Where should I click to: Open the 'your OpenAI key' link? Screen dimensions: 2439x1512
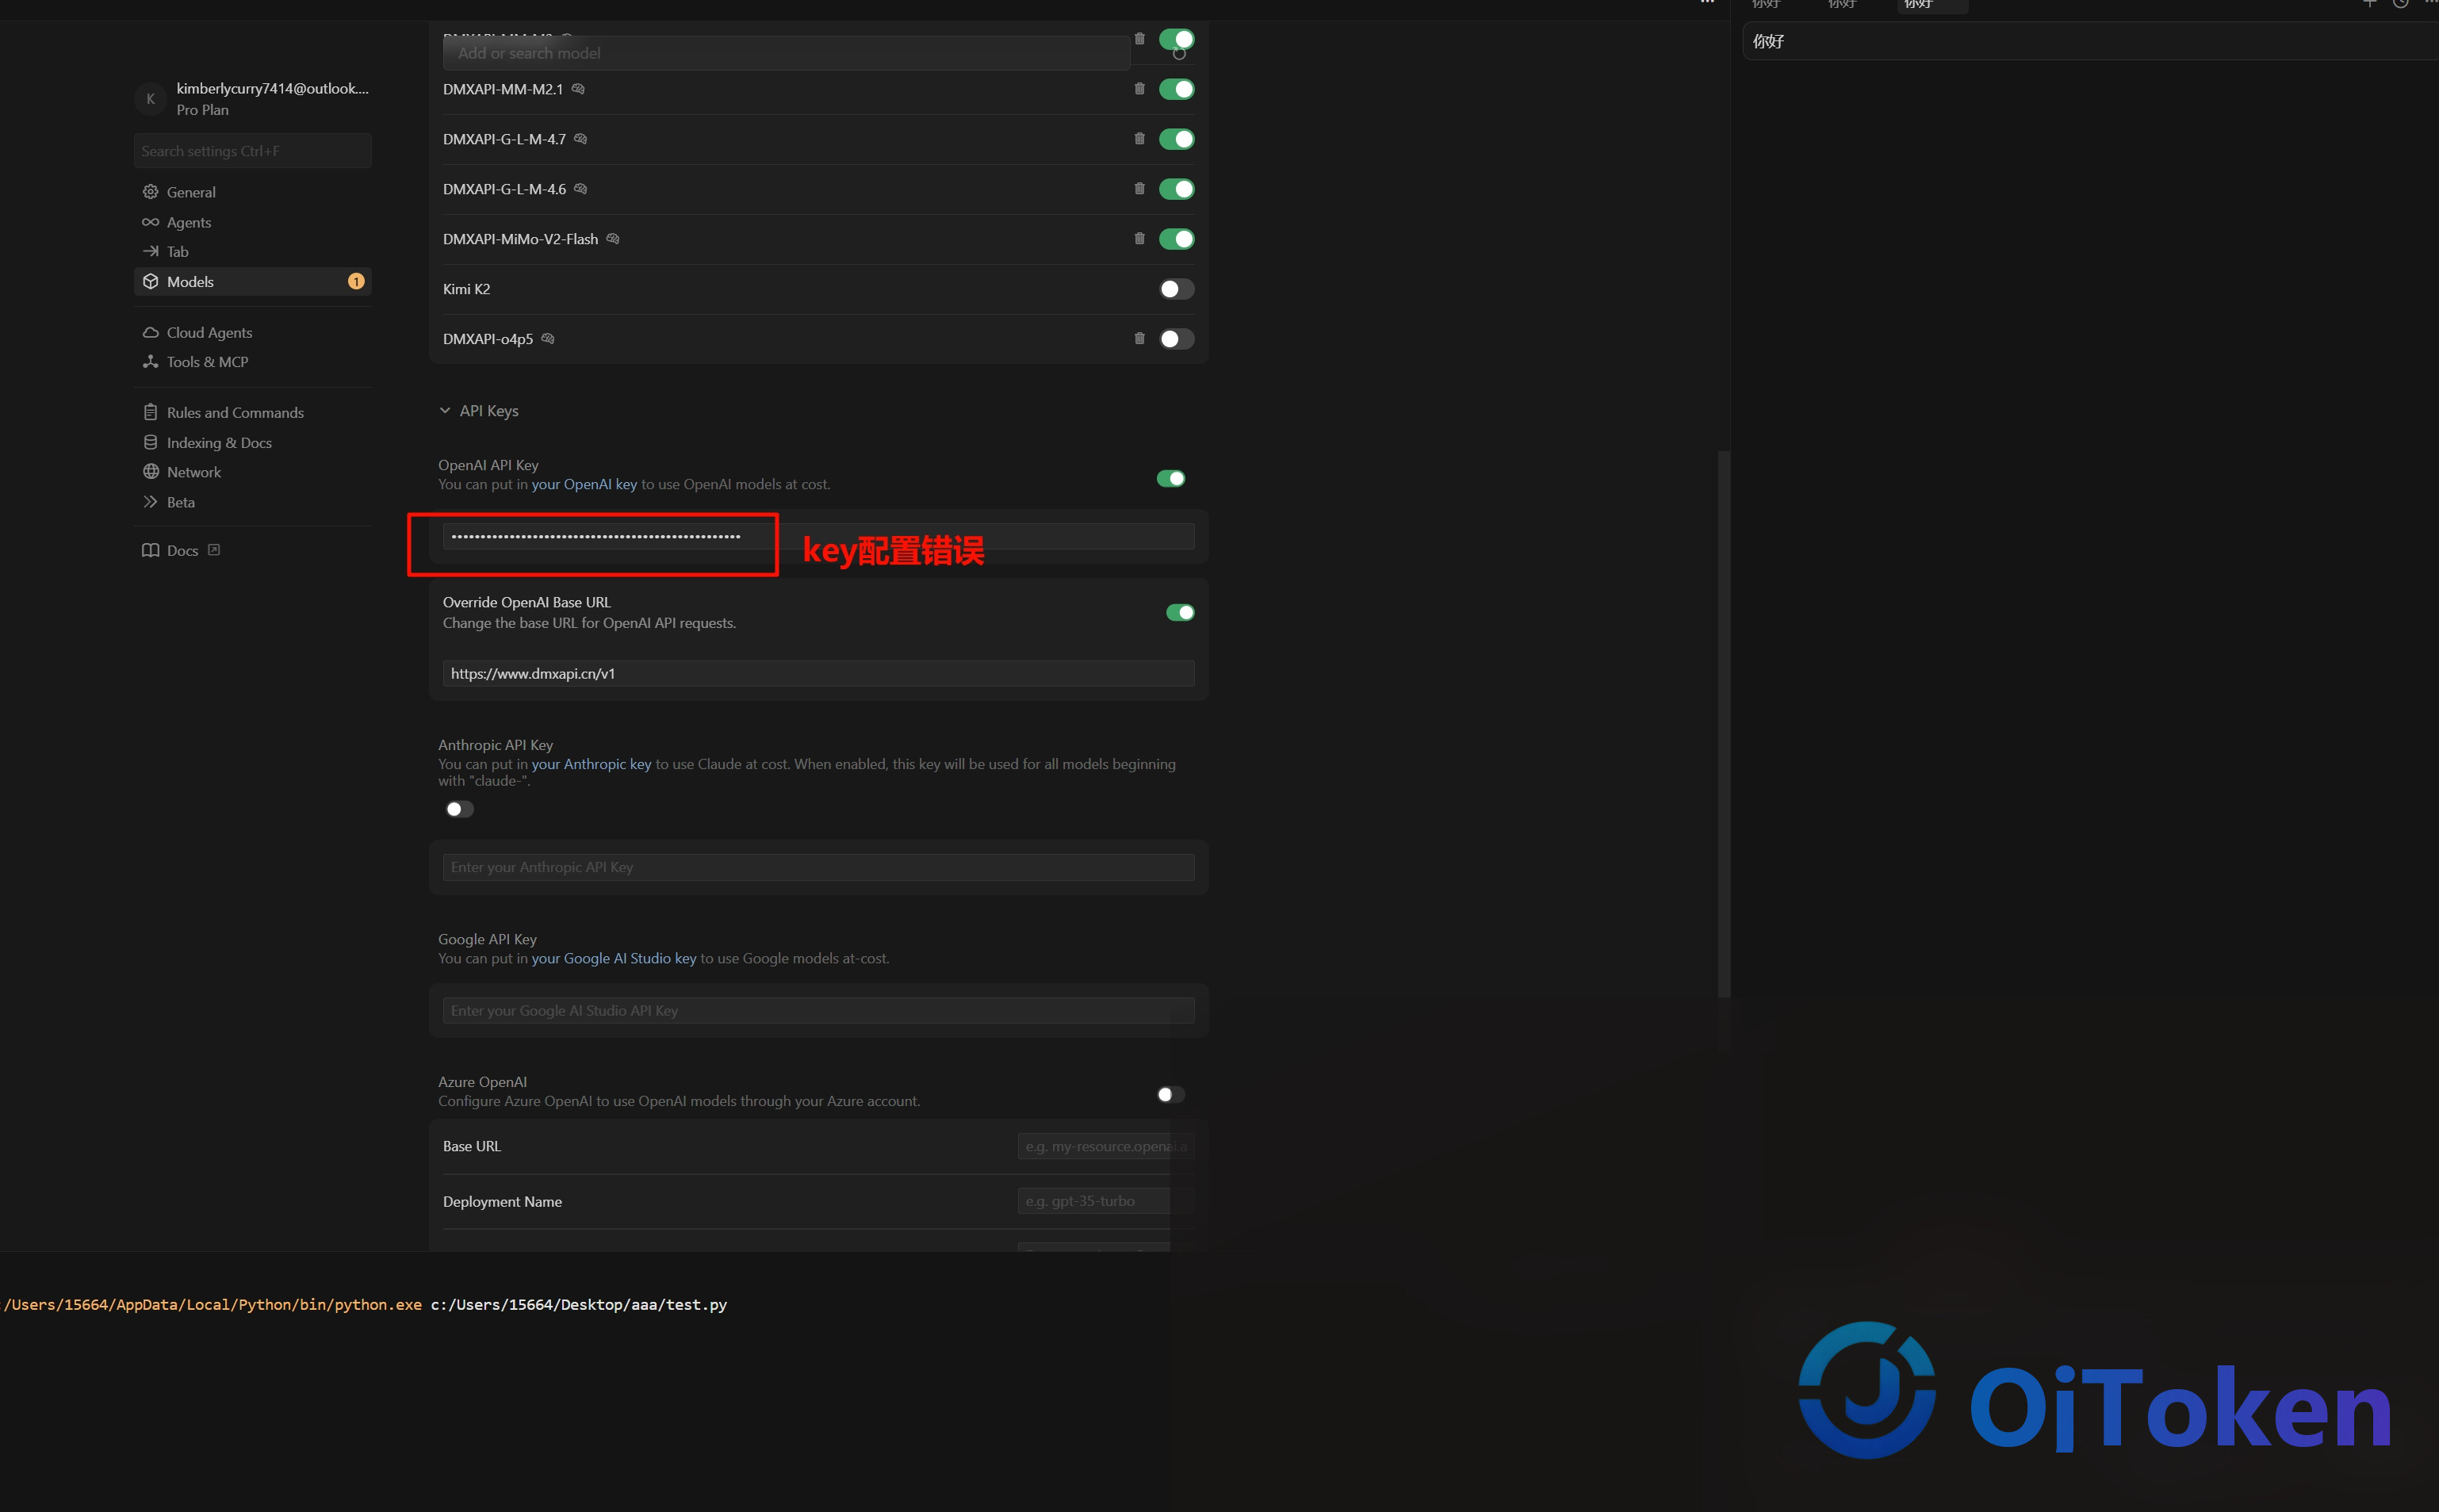584,484
